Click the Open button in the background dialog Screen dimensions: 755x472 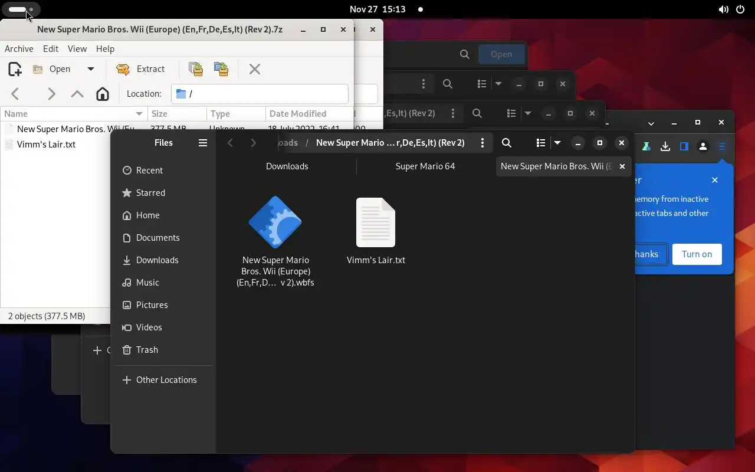501,54
